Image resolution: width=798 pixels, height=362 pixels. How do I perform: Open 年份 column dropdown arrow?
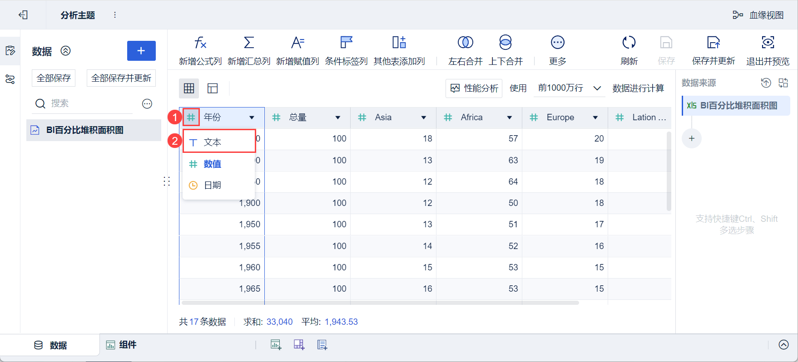[x=252, y=117]
